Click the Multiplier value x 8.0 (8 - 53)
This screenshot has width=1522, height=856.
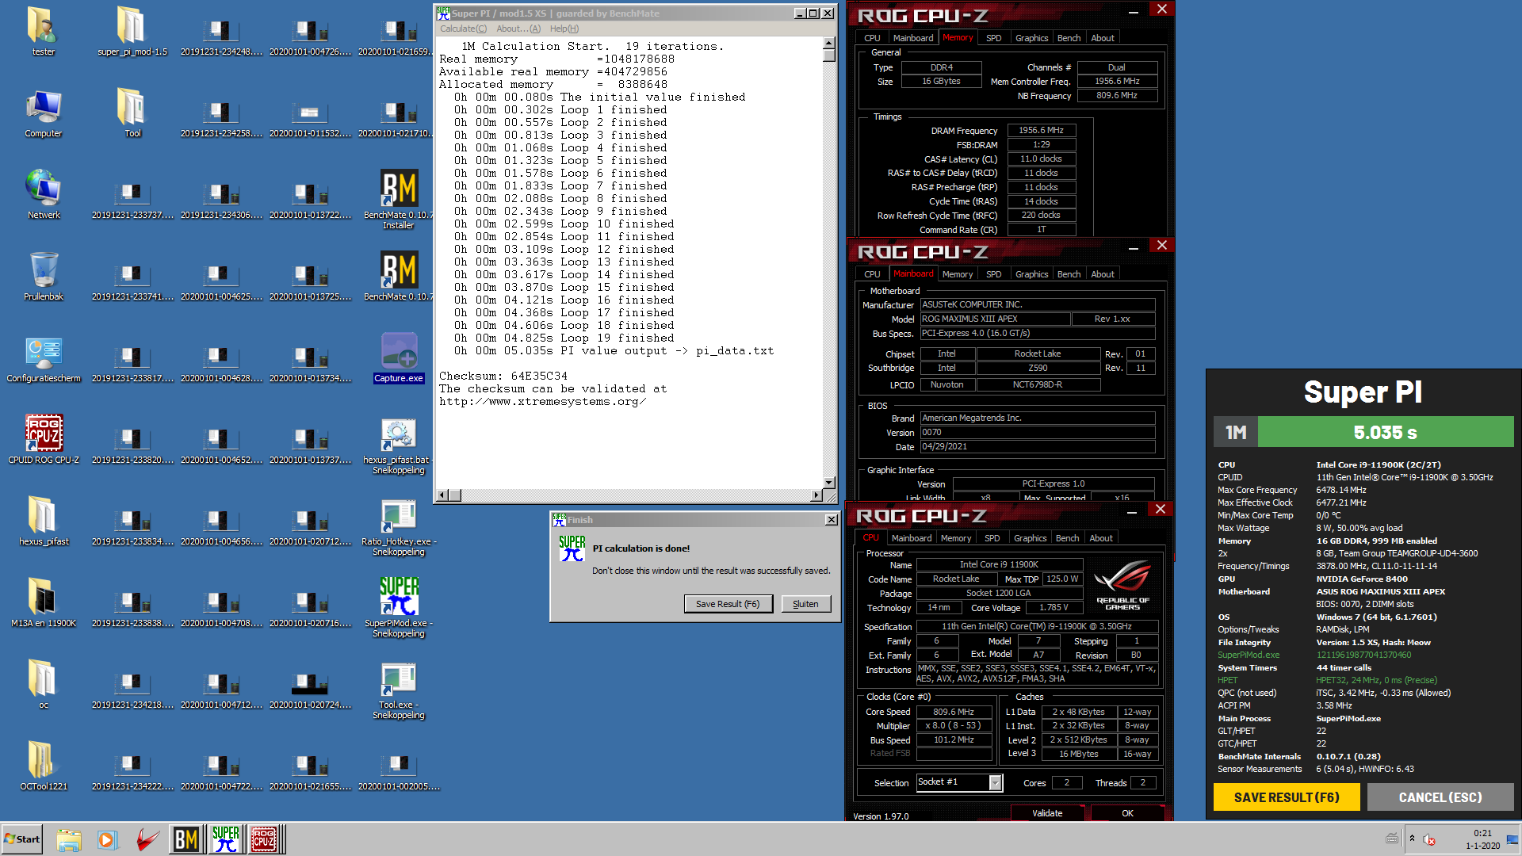pyautogui.click(x=954, y=726)
